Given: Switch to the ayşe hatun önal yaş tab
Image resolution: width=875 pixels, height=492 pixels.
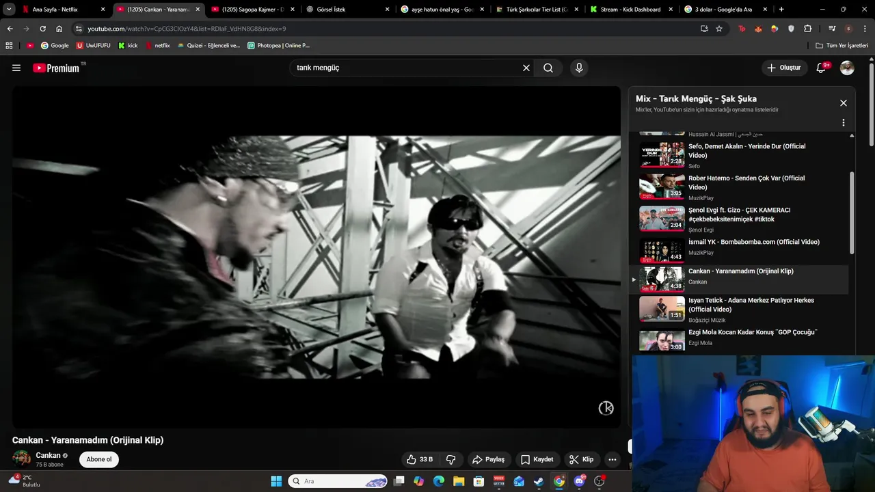Looking at the screenshot, I should click(442, 10).
